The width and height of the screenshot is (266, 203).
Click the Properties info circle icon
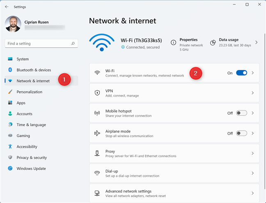173,43
